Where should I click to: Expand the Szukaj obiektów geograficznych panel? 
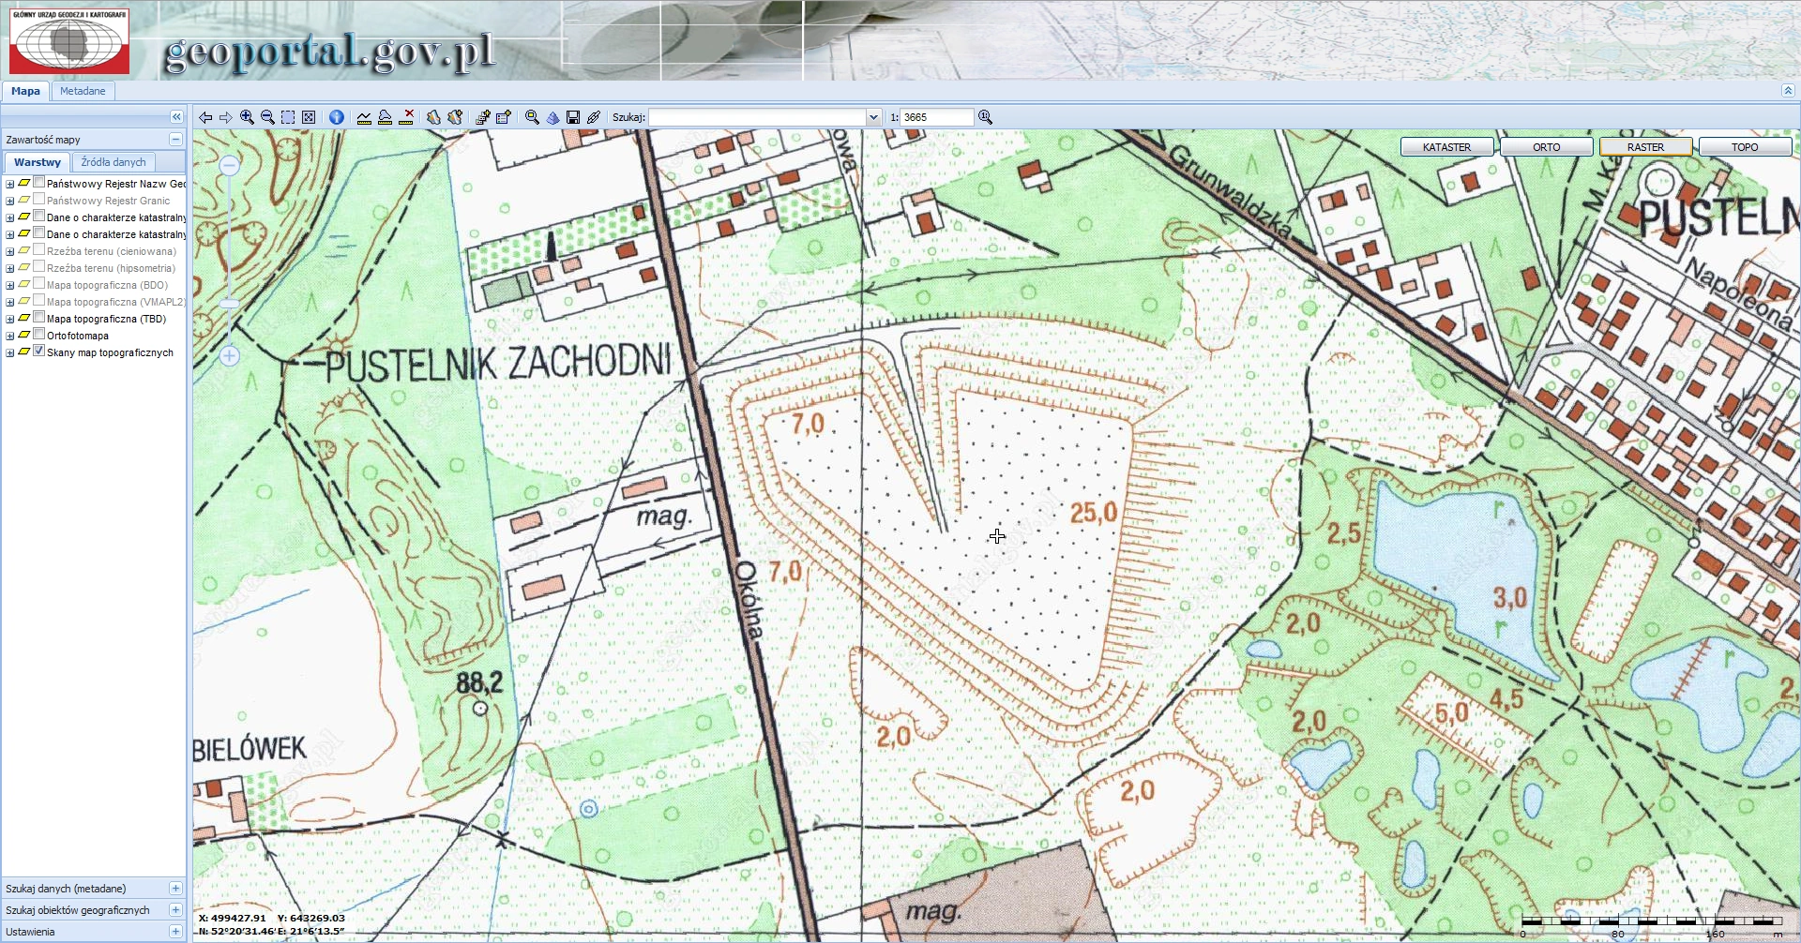pos(175,909)
